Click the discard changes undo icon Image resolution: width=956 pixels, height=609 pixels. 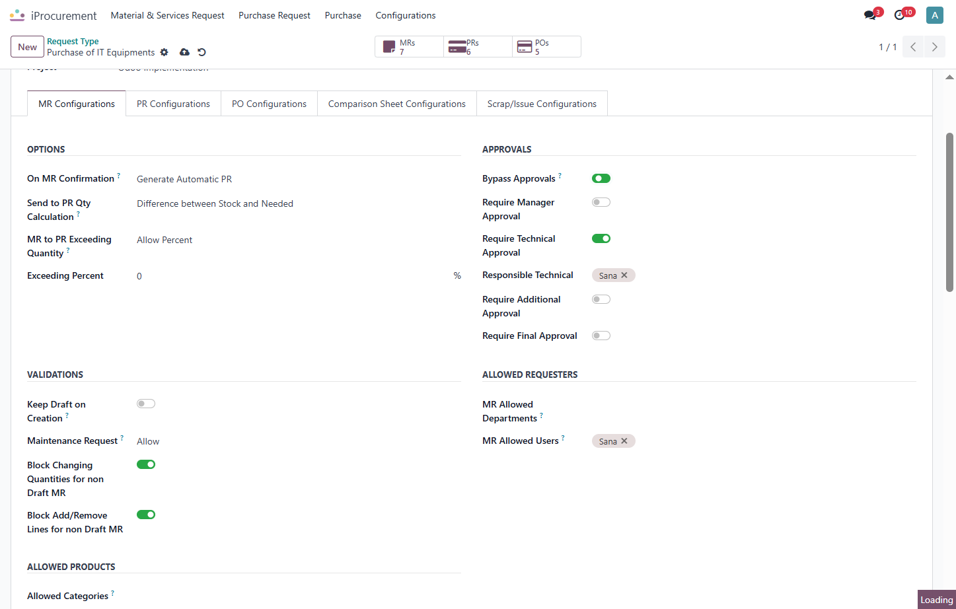[202, 52]
